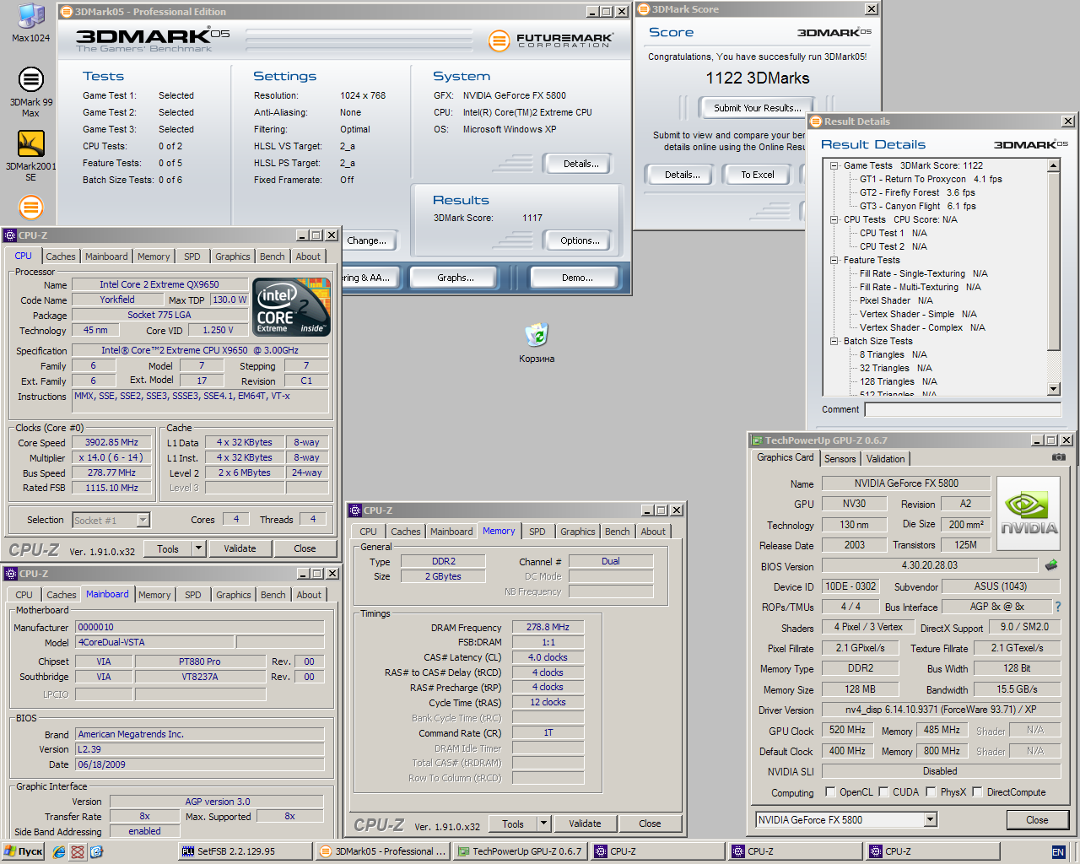This screenshot has height=864, width=1080.
Task: Click the orange desktop icon below 3DMark2001 SE
Action: (30, 207)
